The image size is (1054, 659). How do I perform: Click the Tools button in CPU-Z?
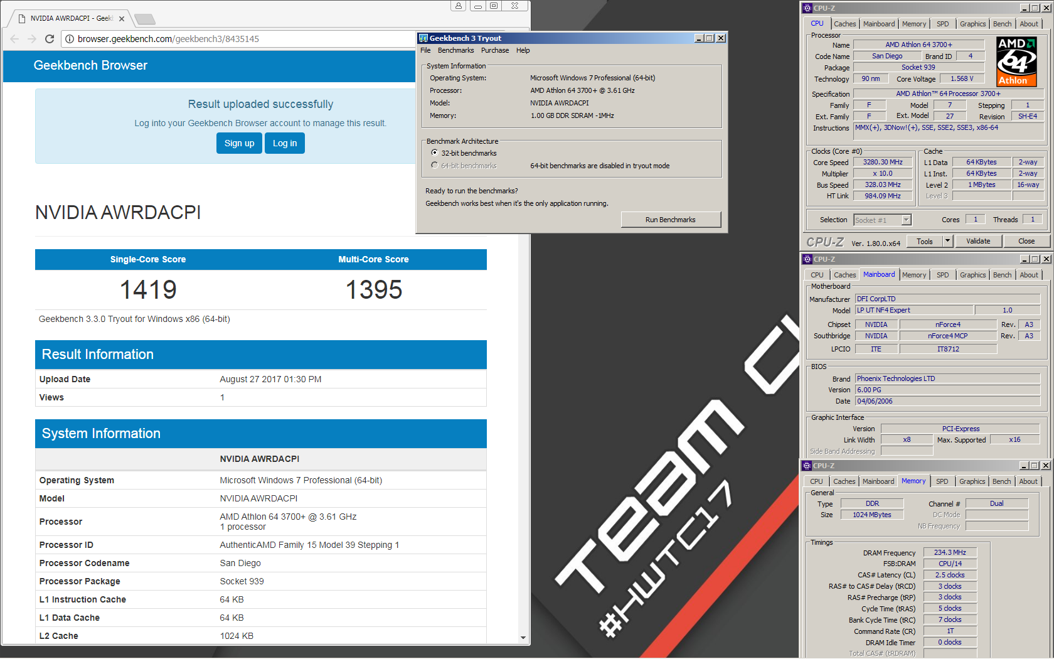tap(925, 241)
